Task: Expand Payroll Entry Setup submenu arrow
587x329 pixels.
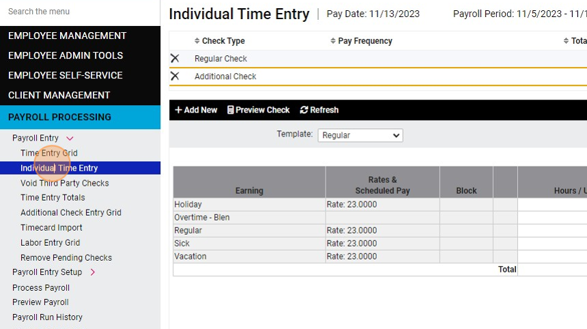Action: pos(92,272)
